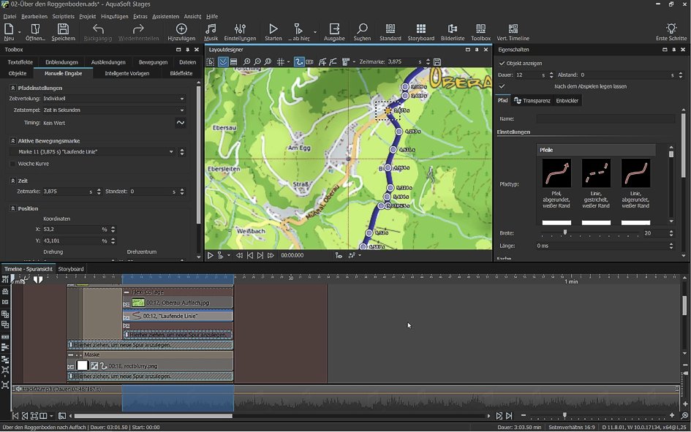Open the Suchen search icon
Viewport: 691px width, 432px height.
click(x=362, y=30)
